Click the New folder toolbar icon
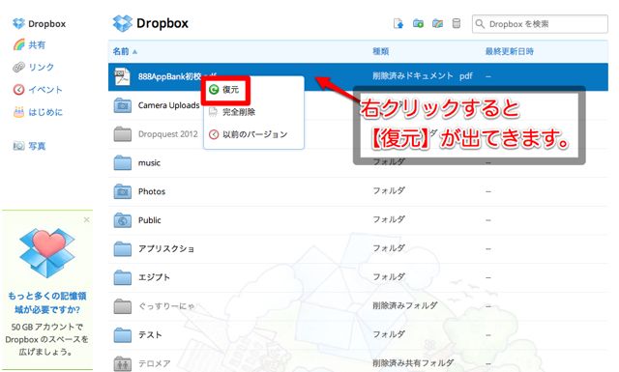 pos(418,23)
